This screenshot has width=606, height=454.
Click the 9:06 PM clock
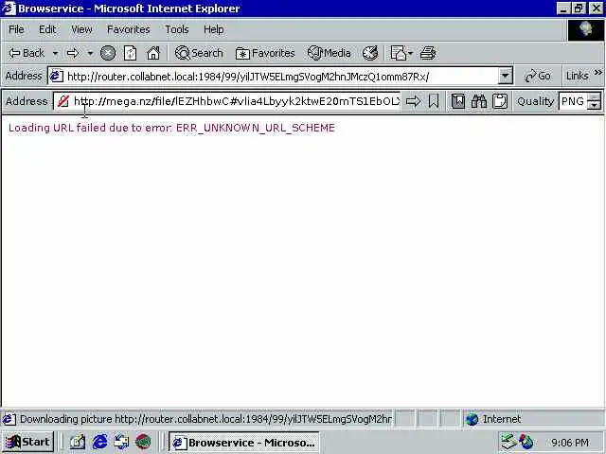pyautogui.click(x=570, y=443)
